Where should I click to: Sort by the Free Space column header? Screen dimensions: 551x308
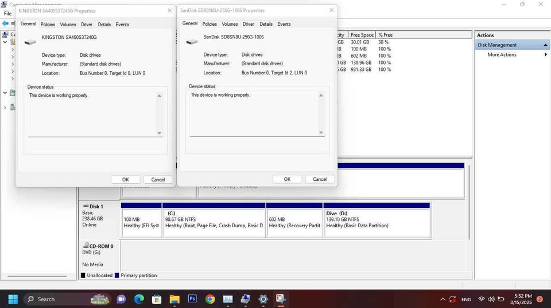[362, 35]
